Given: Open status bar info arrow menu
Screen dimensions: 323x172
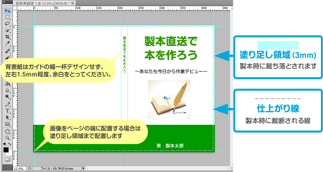Looking at the screenshot, I should [84, 169].
